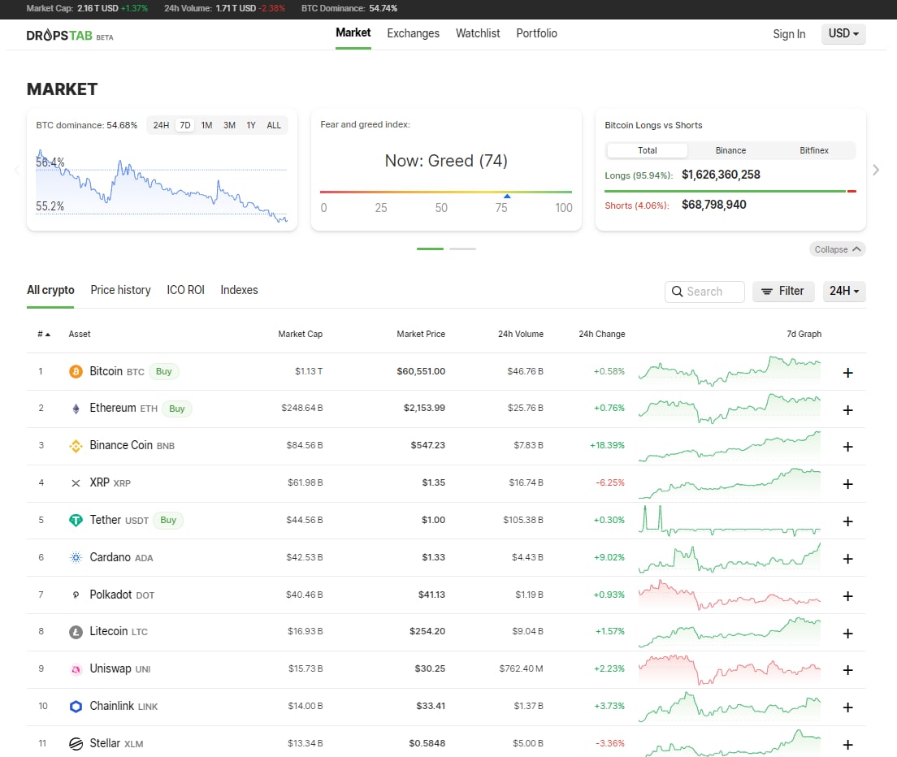Set BTC dominance chart to 1M
897x757 pixels.
pyautogui.click(x=206, y=125)
